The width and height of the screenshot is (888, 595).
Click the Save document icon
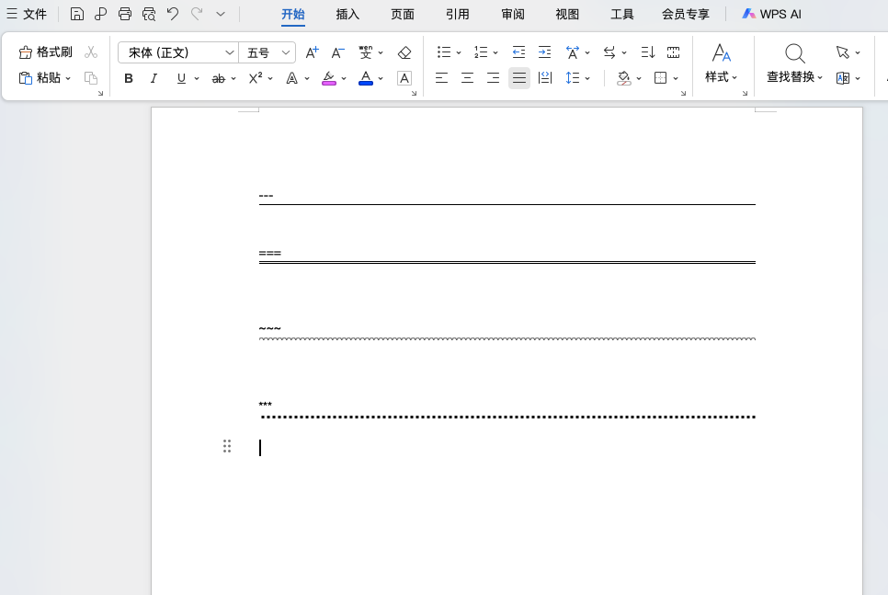pos(77,14)
